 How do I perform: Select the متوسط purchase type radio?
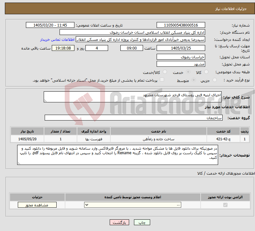pos(194,80)
